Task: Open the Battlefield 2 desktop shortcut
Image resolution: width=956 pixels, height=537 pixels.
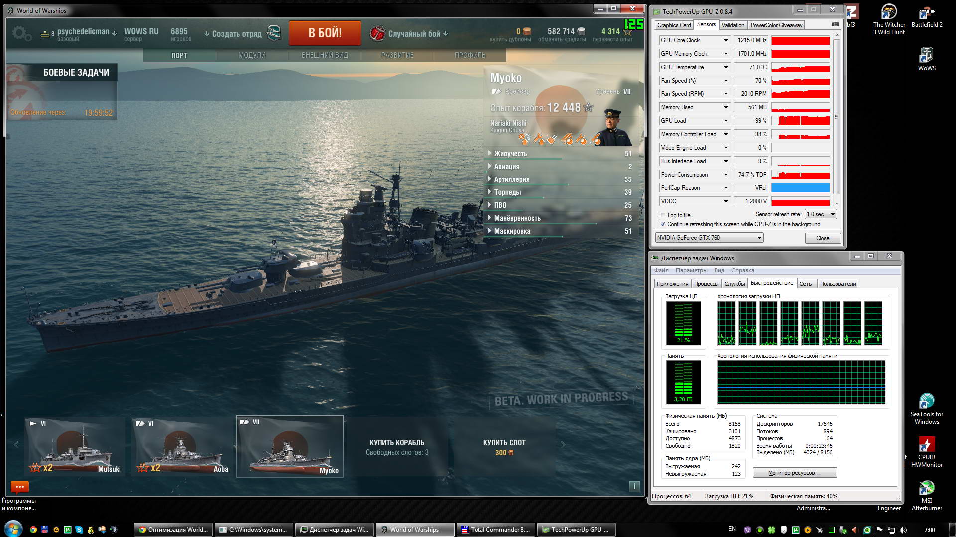Action: [927, 16]
